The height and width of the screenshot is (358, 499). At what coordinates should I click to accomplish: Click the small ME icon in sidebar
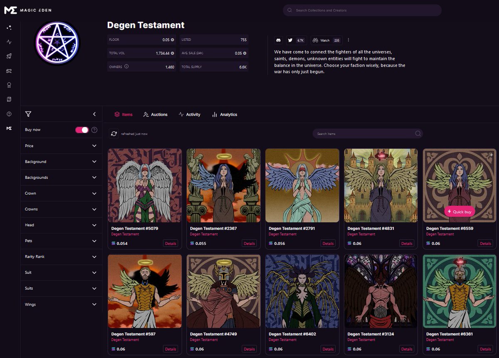point(9,128)
